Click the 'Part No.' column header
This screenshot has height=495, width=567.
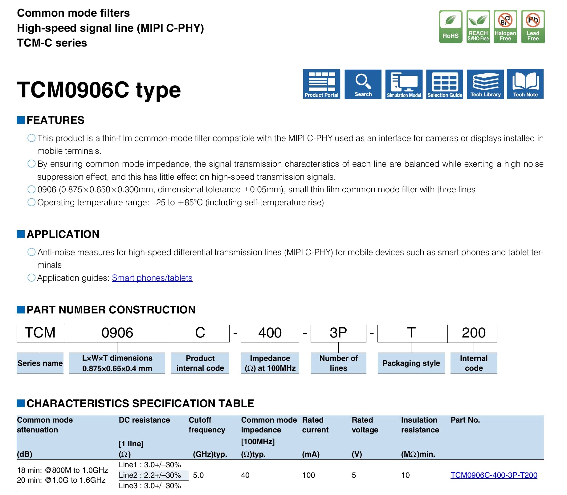coord(465,420)
